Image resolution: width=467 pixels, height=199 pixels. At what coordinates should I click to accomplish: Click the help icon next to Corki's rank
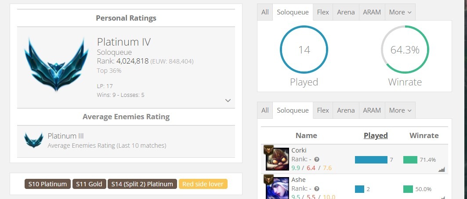coord(317,159)
